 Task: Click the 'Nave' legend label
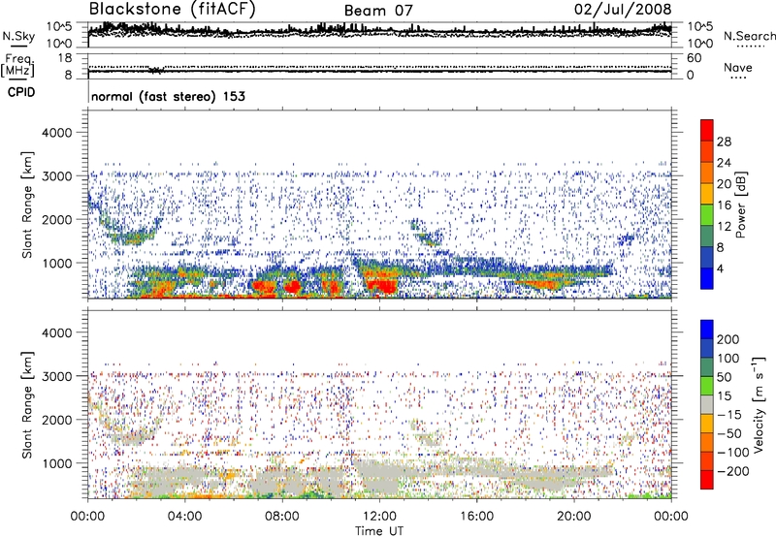pos(738,68)
